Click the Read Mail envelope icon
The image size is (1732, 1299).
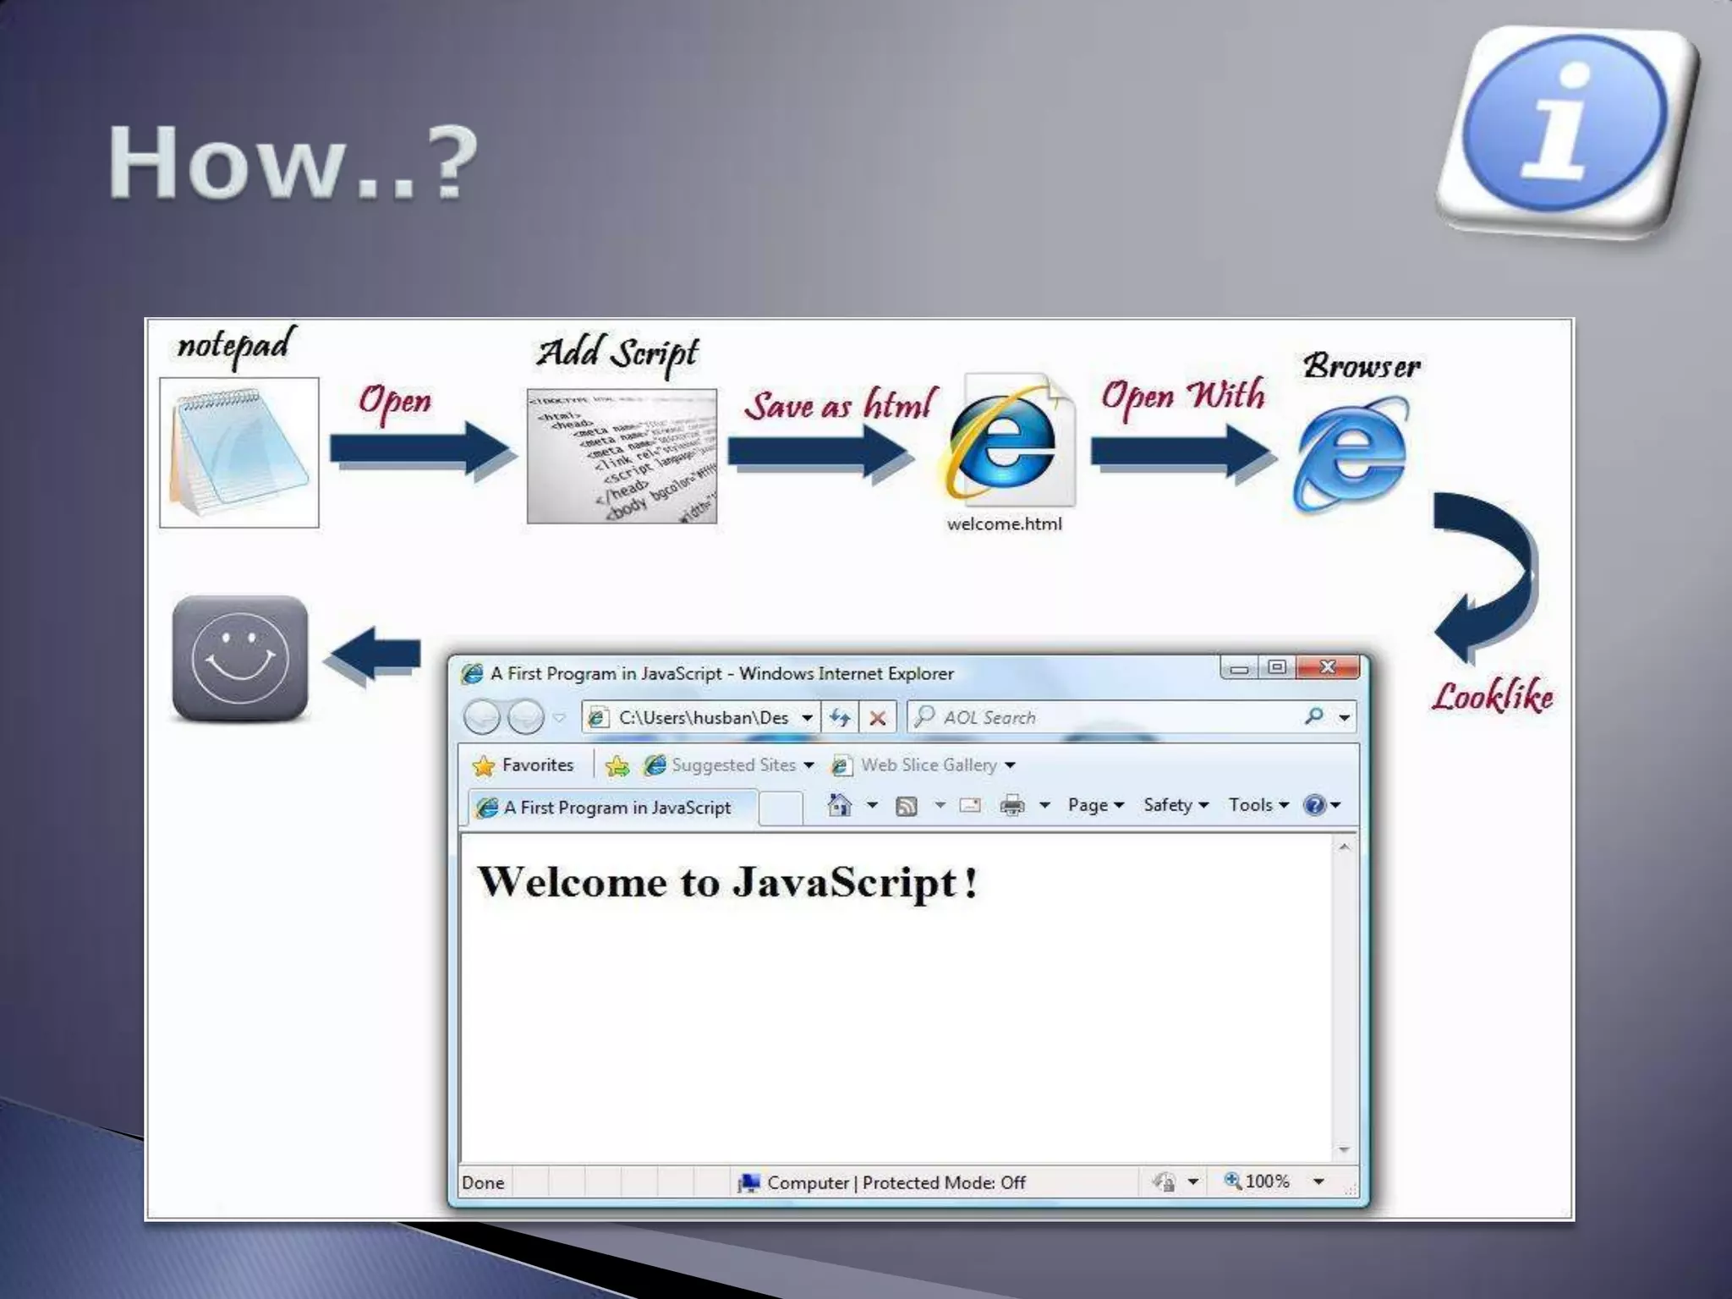coord(970,805)
